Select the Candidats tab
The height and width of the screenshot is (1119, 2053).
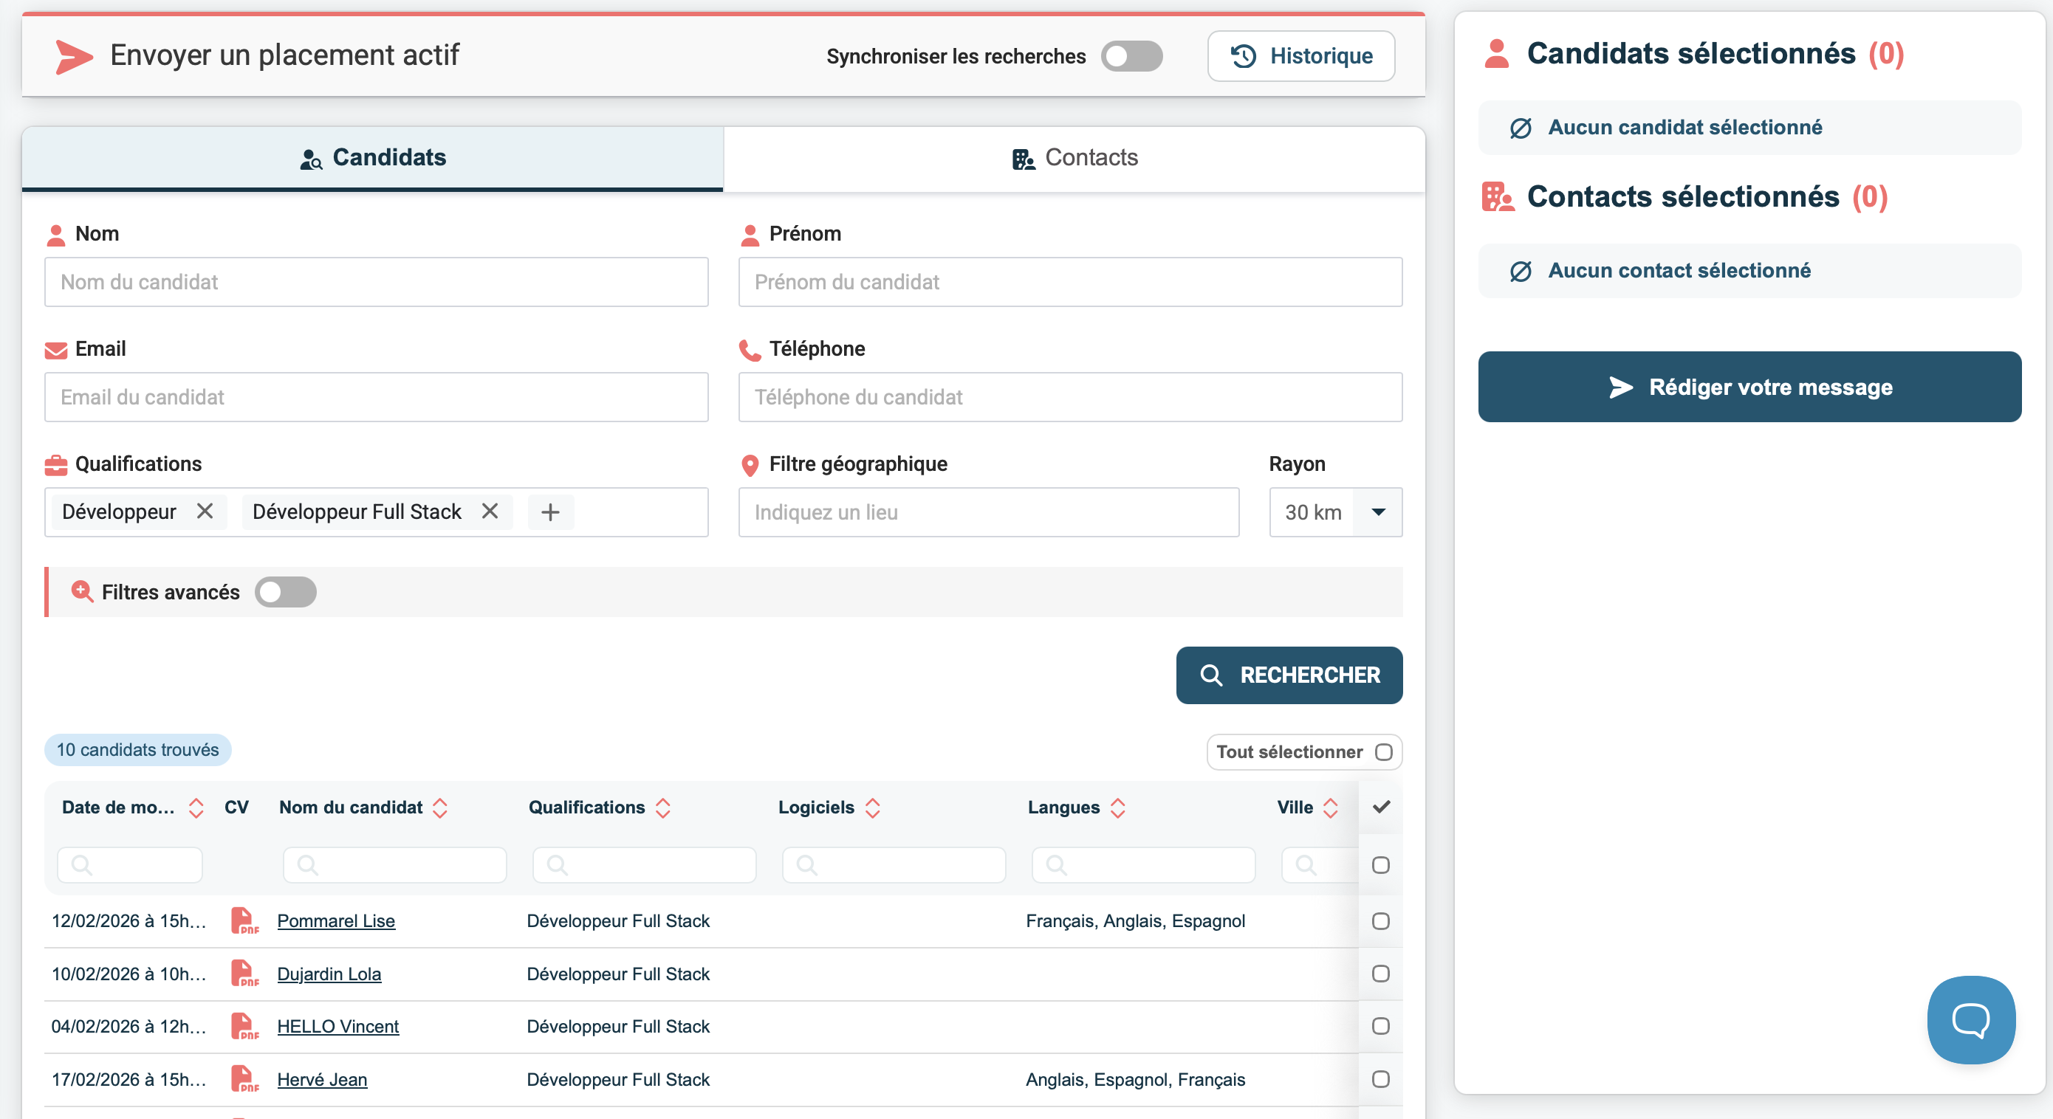click(x=372, y=158)
